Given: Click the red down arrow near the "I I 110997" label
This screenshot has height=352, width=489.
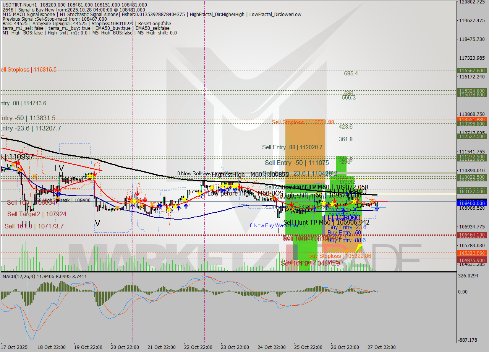Looking at the screenshot, I should click(x=18, y=162).
